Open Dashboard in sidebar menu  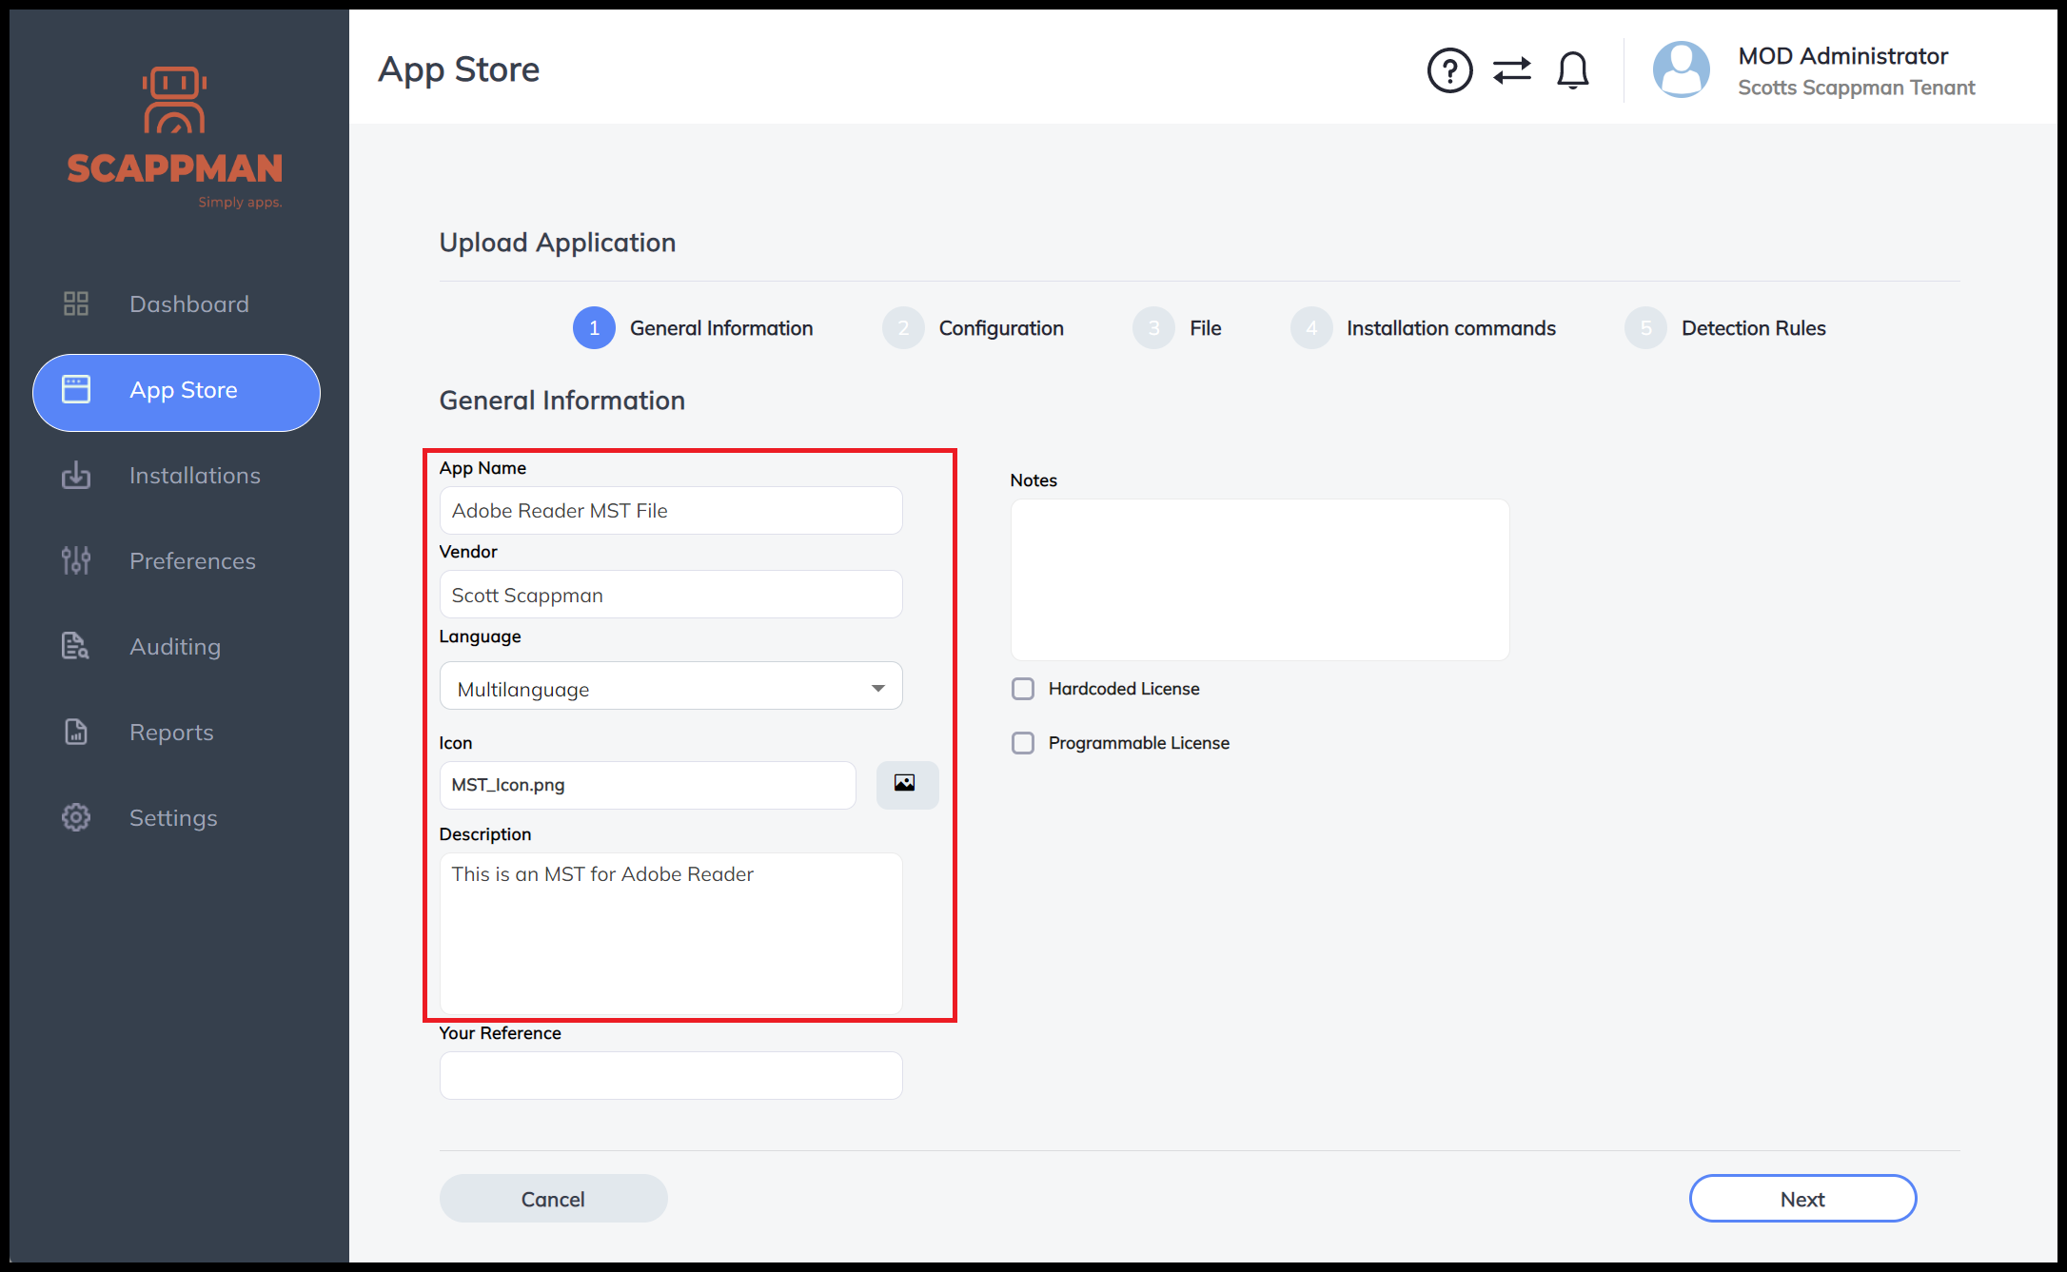(x=188, y=304)
